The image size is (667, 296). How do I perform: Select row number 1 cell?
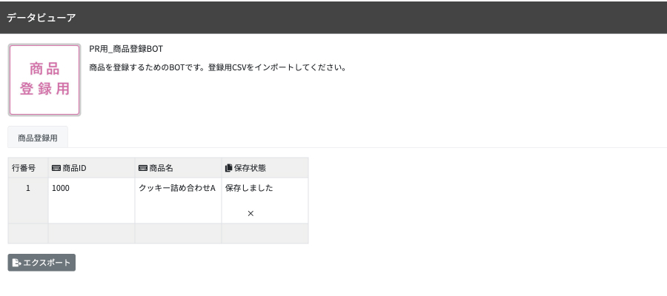pyautogui.click(x=28, y=201)
